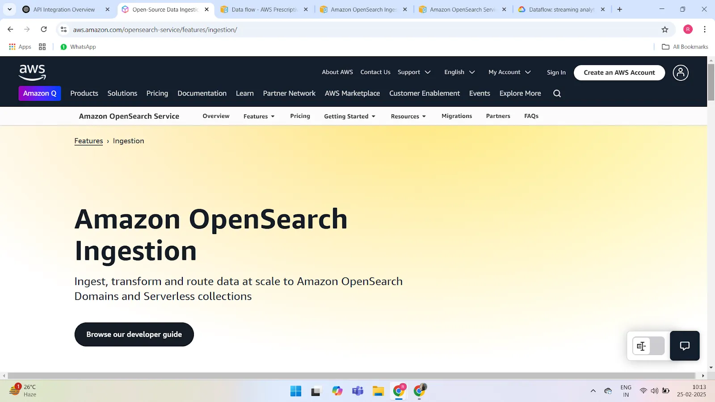Go forward in browser history
This screenshot has width=715, height=402.
(x=27, y=29)
